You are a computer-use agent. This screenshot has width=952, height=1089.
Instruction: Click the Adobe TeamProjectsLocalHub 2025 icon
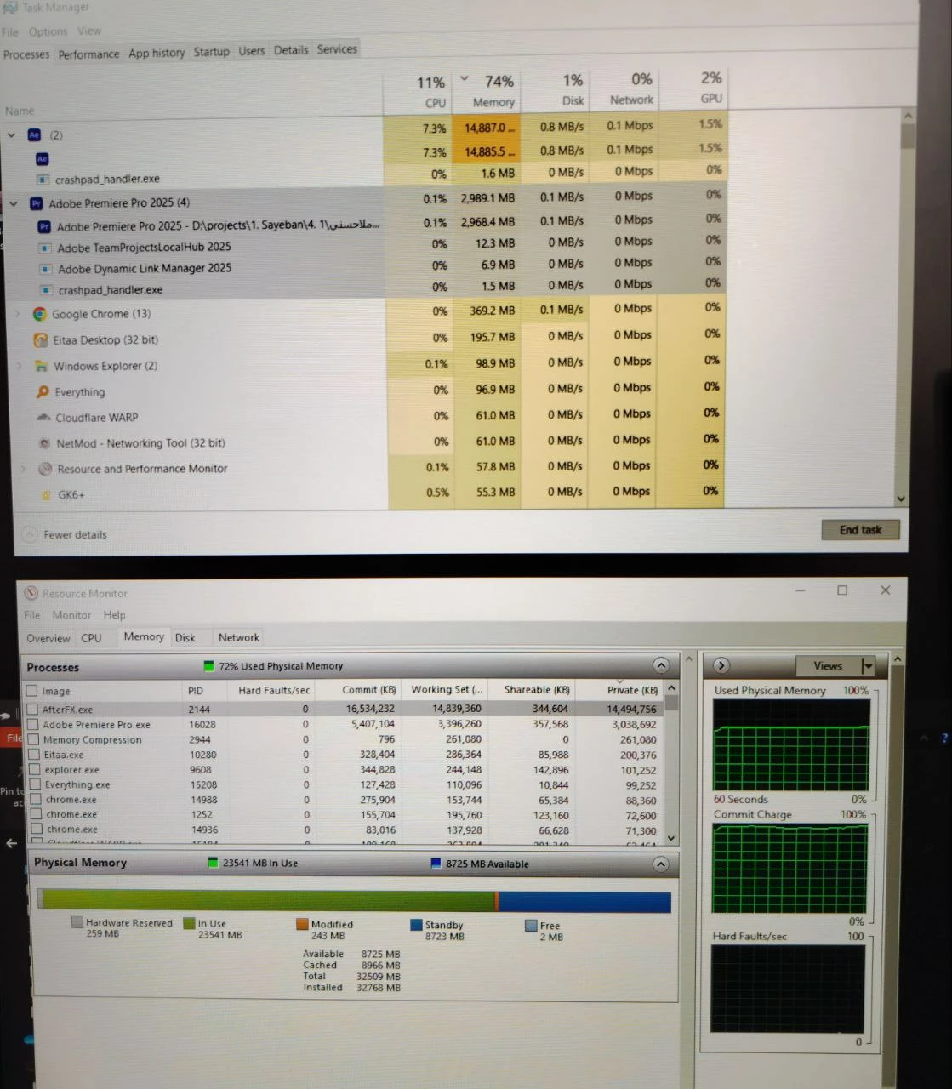(x=45, y=248)
